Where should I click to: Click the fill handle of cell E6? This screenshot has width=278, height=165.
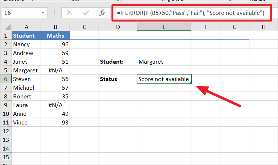[x=191, y=83]
